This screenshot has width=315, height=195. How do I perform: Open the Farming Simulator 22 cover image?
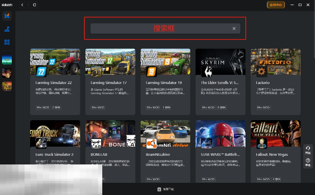click(x=55, y=62)
